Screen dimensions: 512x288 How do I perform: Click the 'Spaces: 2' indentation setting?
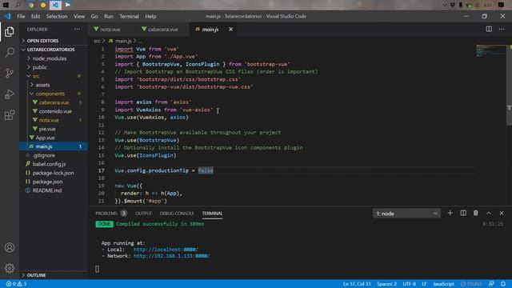pos(386,284)
